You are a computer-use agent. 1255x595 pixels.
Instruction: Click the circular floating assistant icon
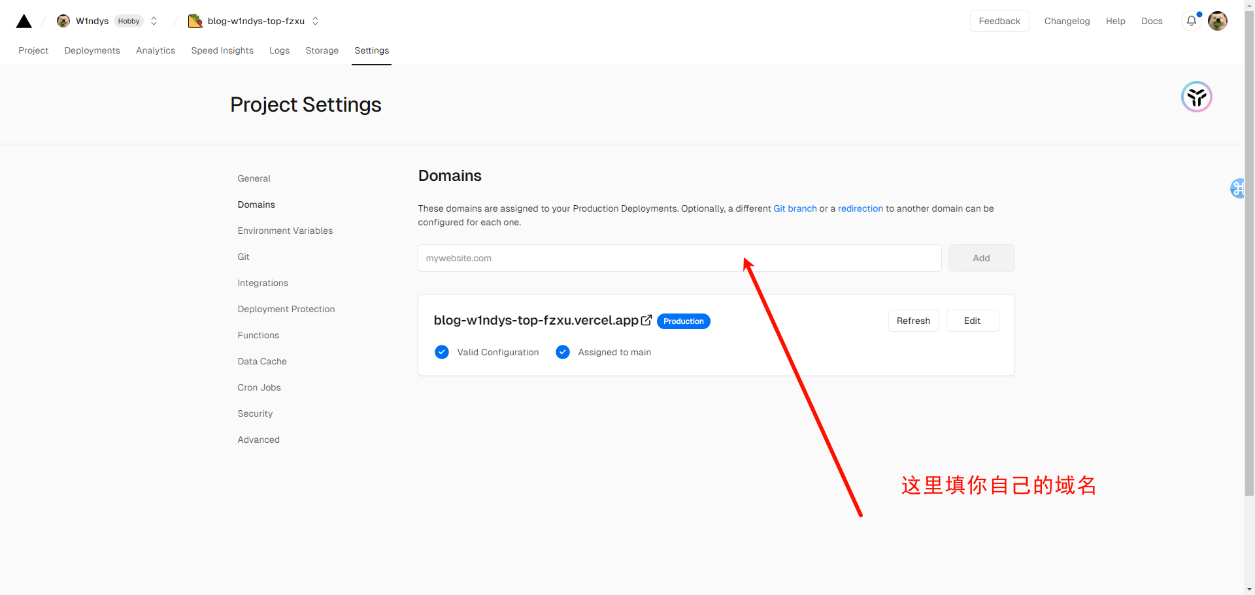pos(1196,97)
